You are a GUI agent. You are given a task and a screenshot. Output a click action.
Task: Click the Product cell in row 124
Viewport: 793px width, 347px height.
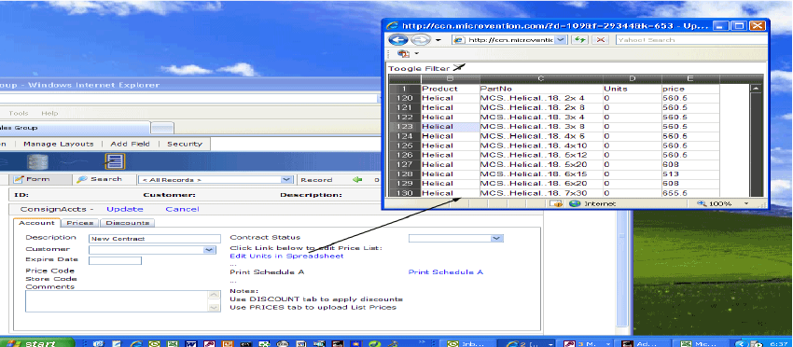pyautogui.click(x=450, y=136)
